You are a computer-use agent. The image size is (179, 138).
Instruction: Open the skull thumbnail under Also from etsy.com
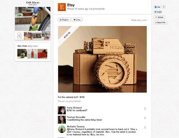[x=22, y=54]
